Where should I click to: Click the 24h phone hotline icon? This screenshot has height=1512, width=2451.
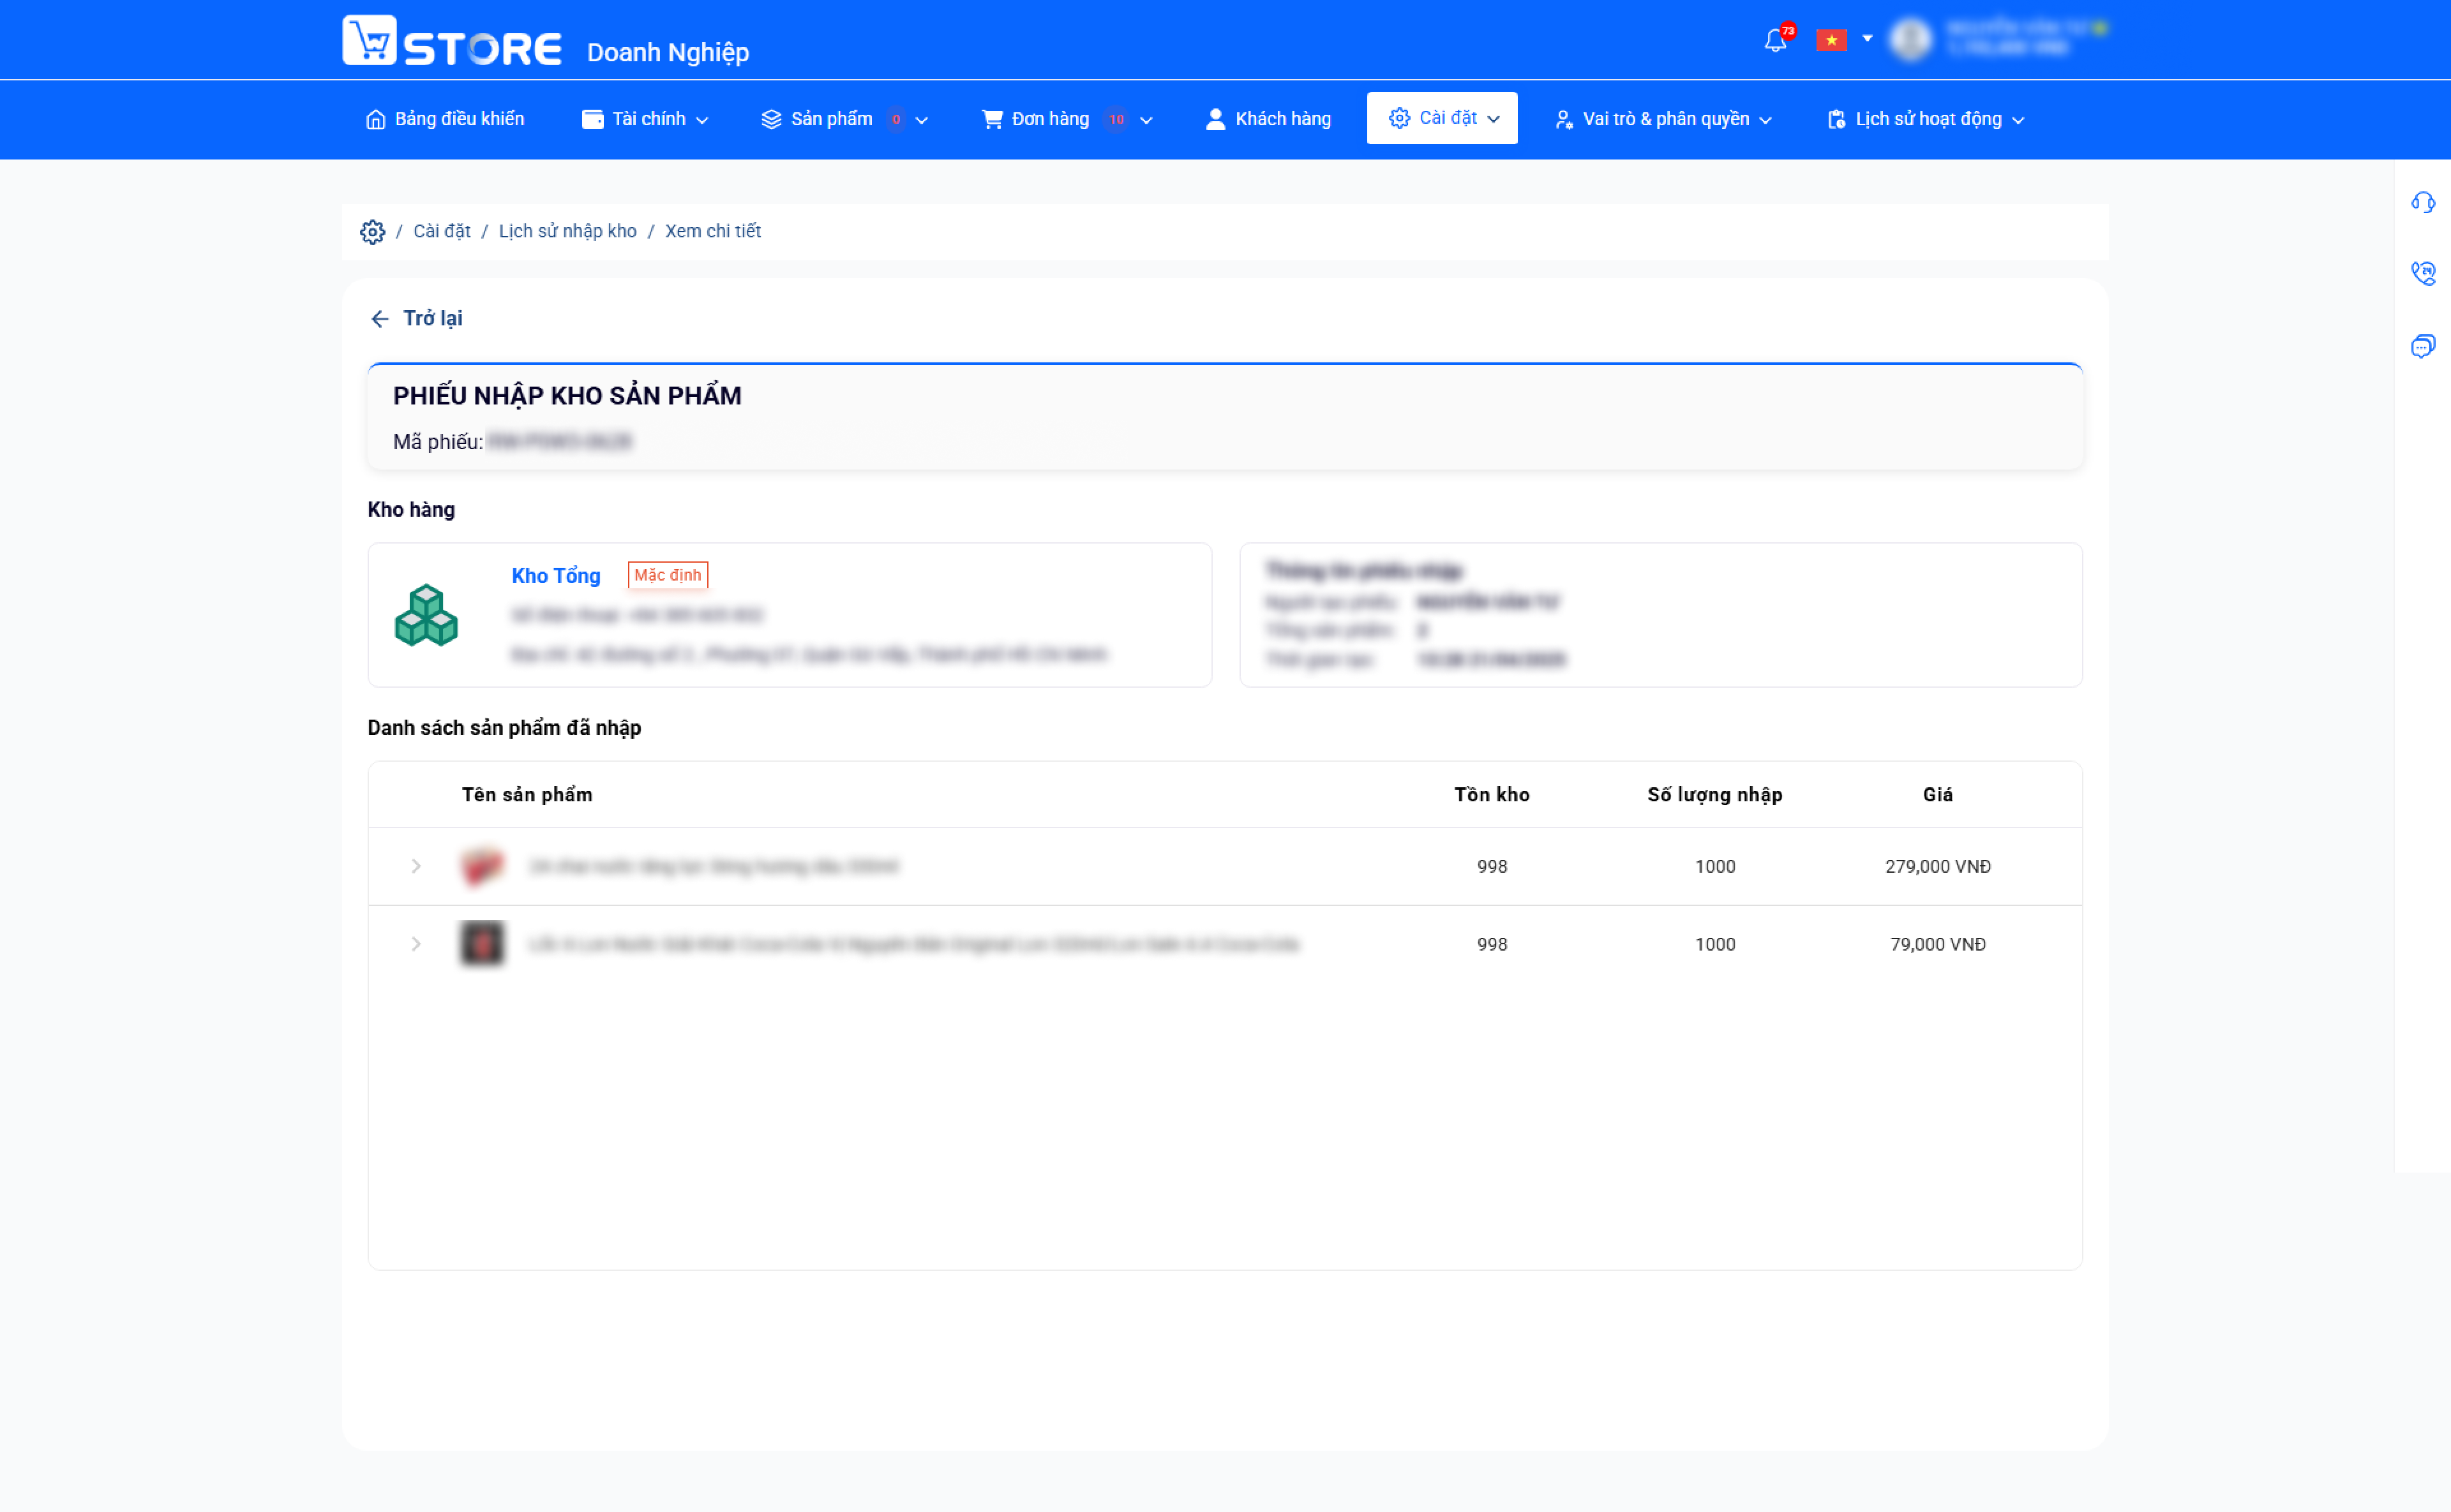2422,273
